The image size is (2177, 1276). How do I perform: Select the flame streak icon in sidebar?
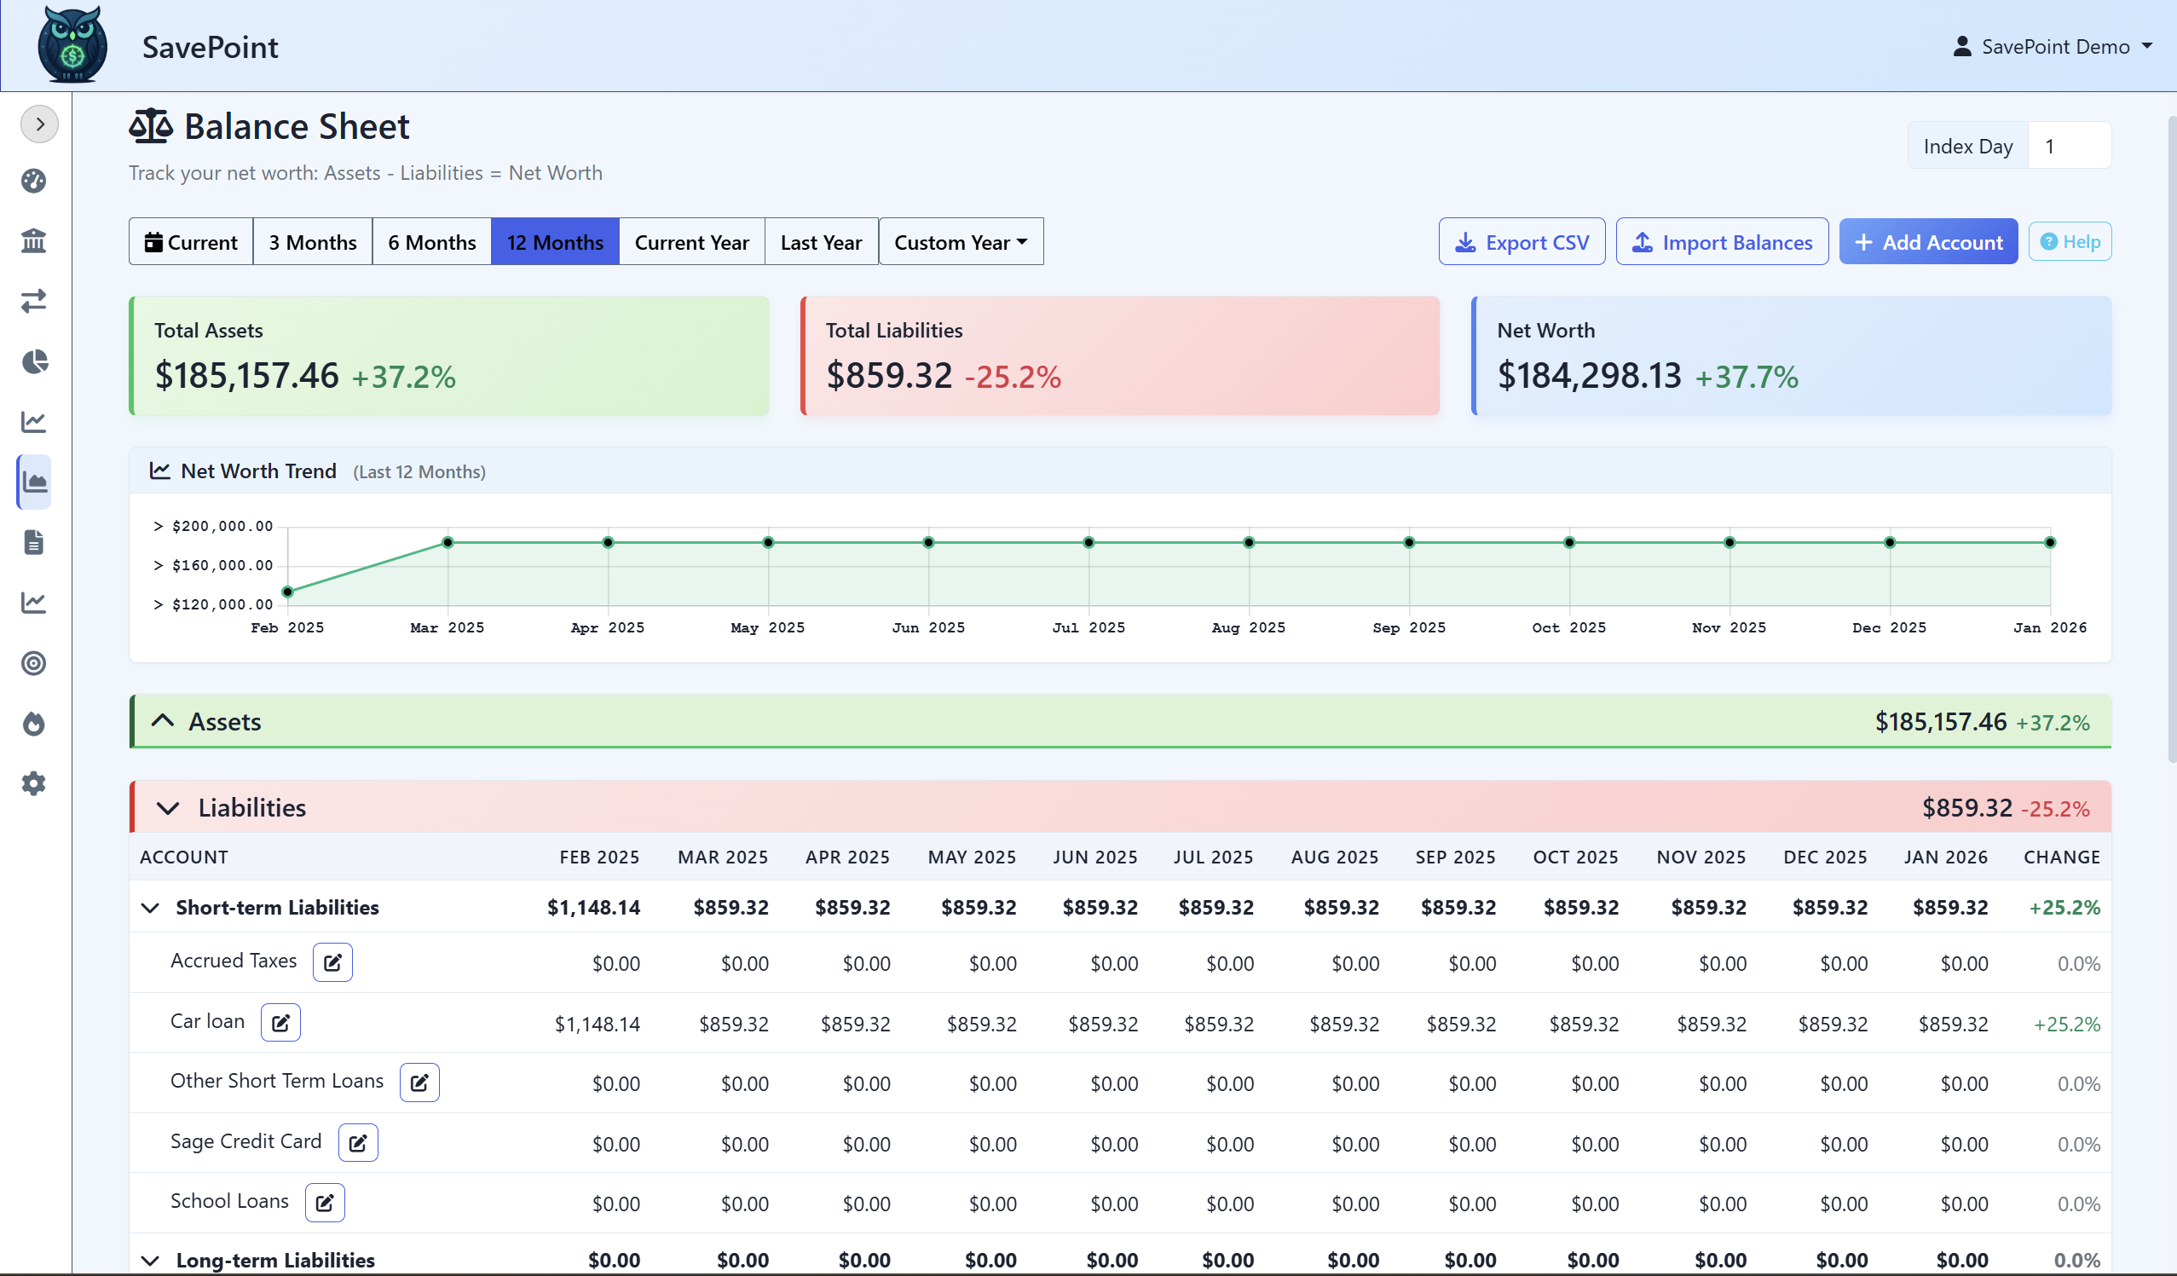(34, 724)
